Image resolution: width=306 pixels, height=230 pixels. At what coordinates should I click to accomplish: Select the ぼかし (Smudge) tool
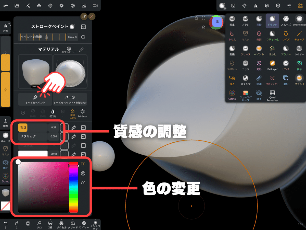click(272, 50)
